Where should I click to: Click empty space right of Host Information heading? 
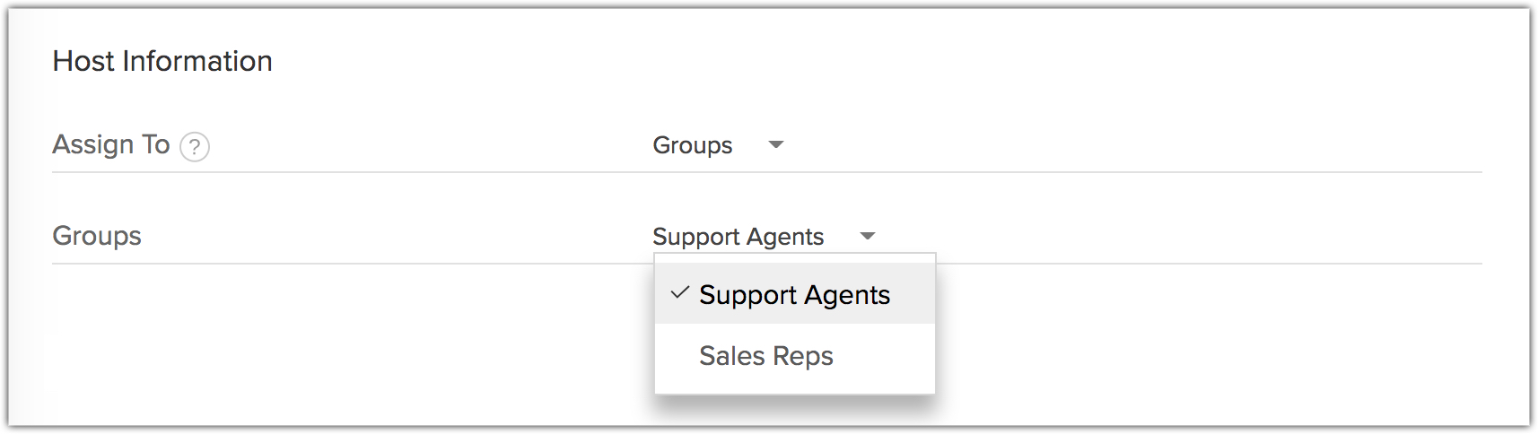(x=808, y=61)
